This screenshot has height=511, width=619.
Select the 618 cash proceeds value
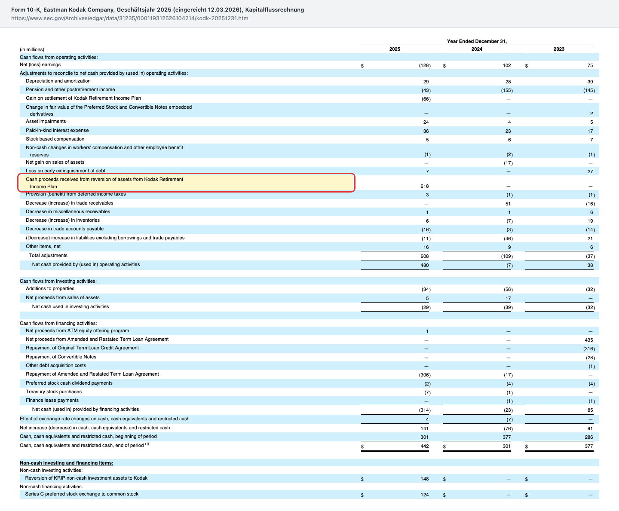(425, 186)
